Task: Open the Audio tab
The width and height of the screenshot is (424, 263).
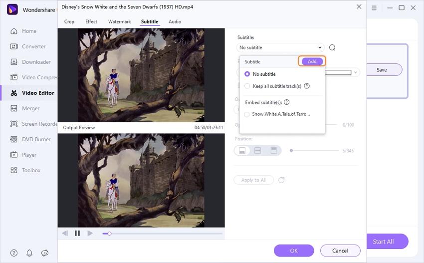Action: 175,22
